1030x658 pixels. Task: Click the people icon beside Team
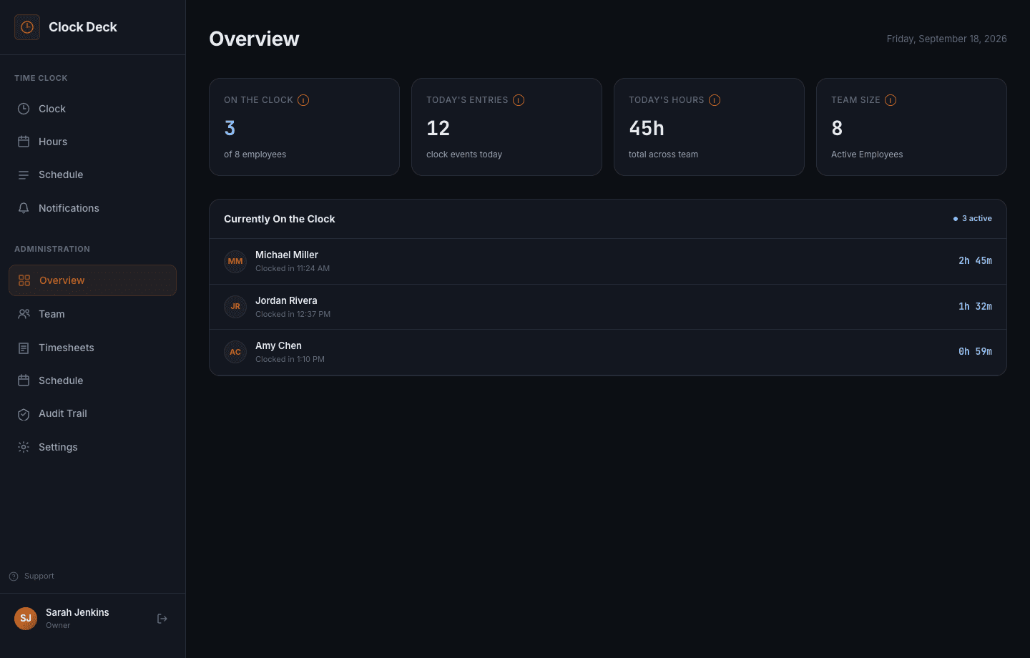coord(24,314)
